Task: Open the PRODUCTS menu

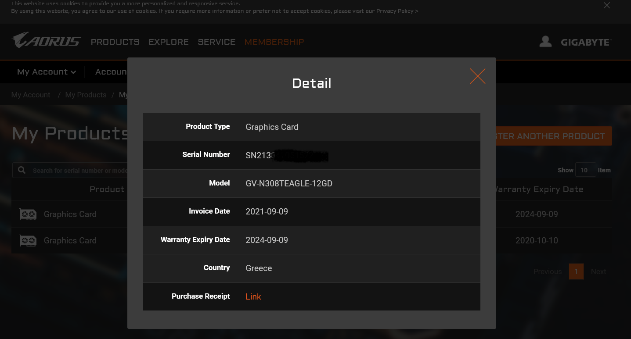Action: [115, 42]
